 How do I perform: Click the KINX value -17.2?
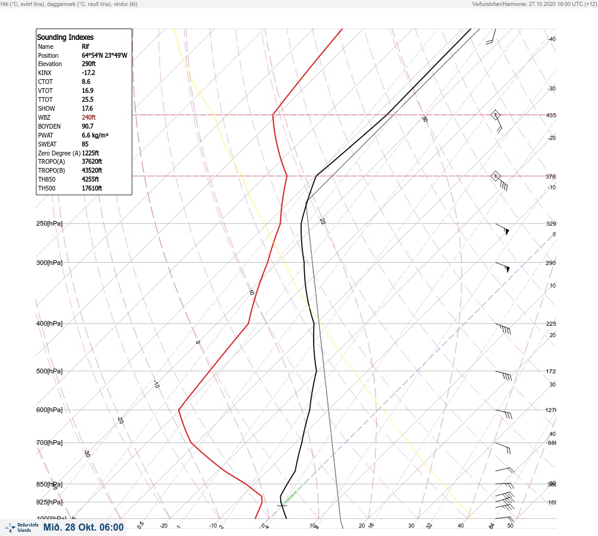coord(88,73)
